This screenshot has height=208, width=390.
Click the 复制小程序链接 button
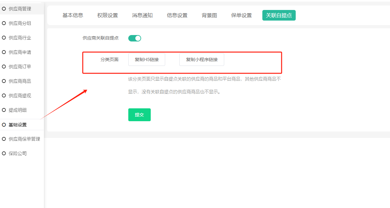coord(201,59)
